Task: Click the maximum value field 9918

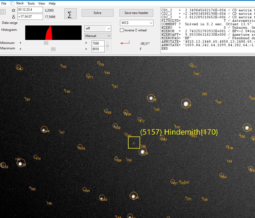Action: click(98, 49)
